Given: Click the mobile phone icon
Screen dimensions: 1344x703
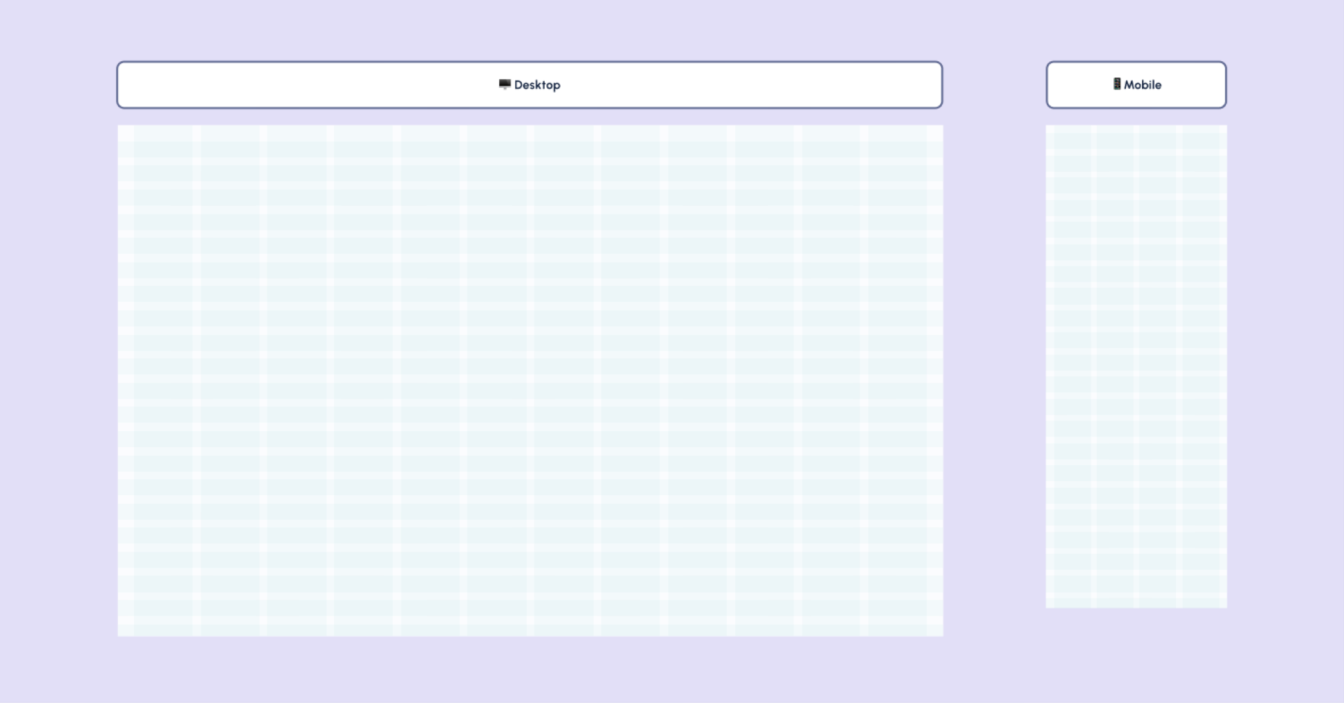Looking at the screenshot, I should tap(1117, 84).
